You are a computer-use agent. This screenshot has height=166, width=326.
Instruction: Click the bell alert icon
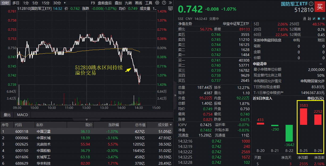tap(319, 18)
